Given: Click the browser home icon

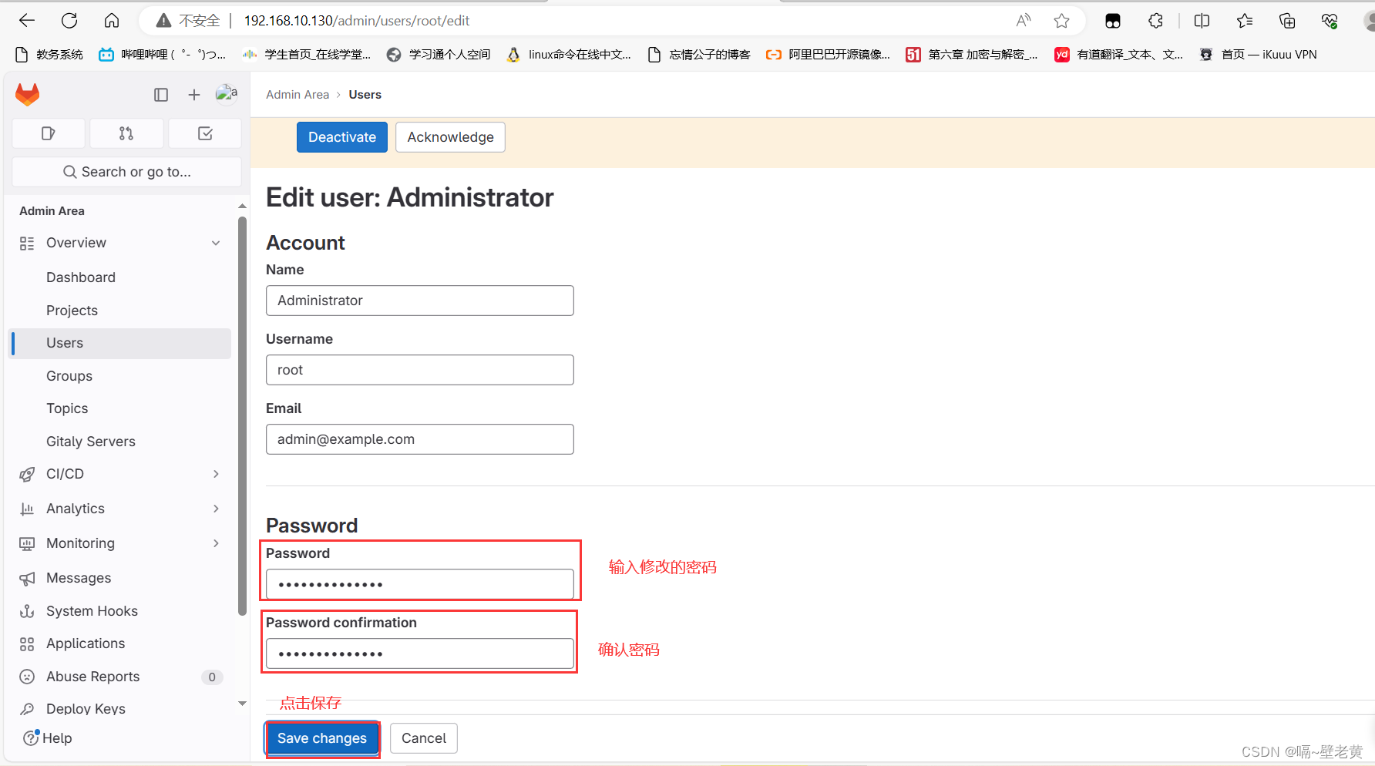Looking at the screenshot, I should point(112,21).
